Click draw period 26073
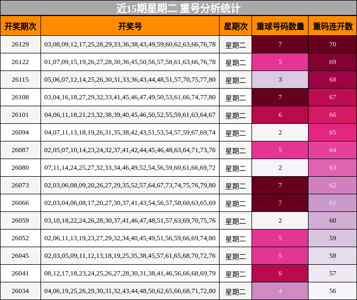Image resolution: width=357 pixels, height=300 pixels. pyautogui.click(x=20, y=185)
